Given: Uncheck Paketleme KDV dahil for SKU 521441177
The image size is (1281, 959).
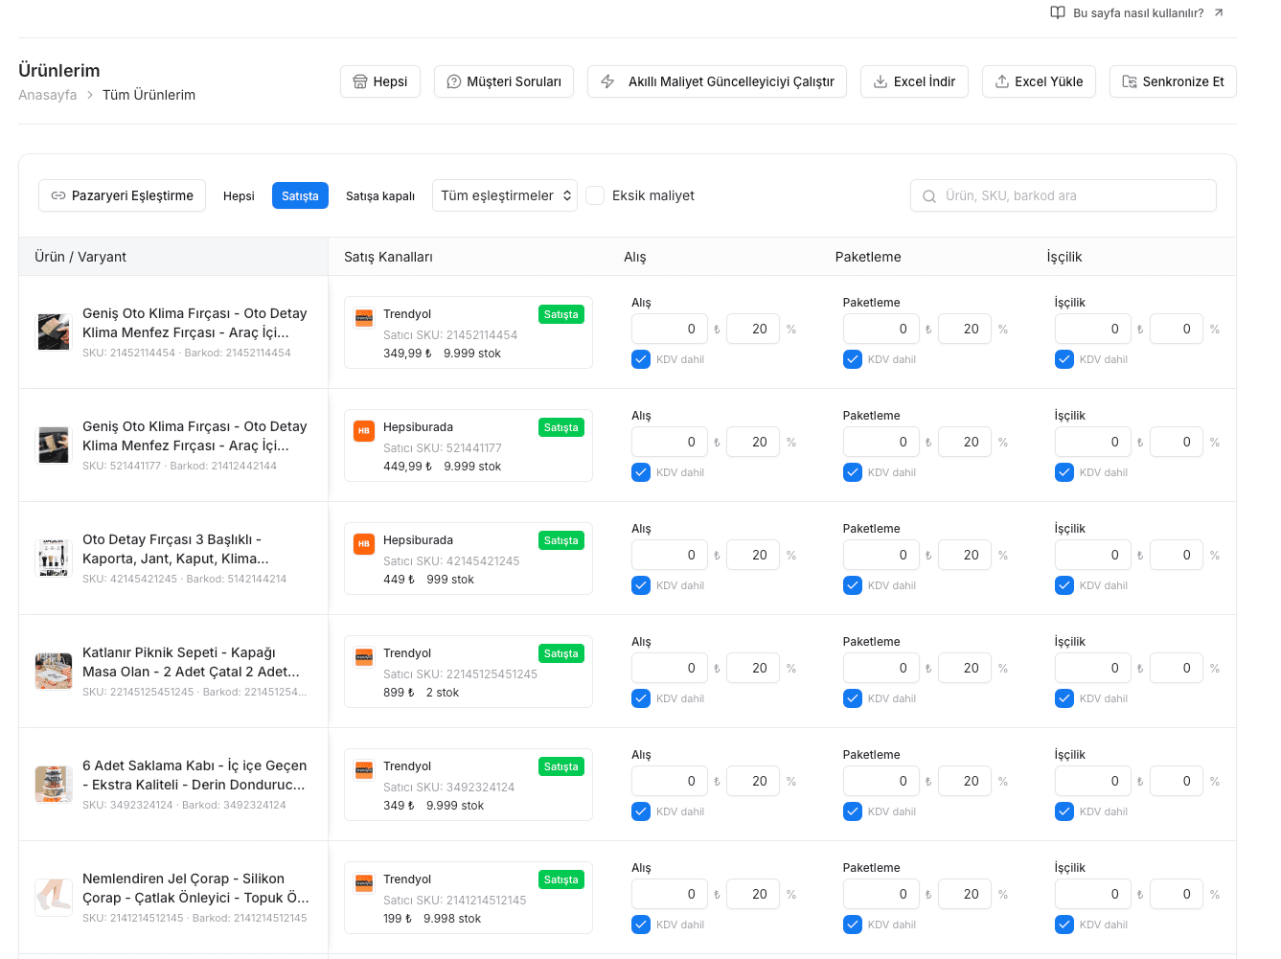Looking at the screenshot, I should 853,472.
